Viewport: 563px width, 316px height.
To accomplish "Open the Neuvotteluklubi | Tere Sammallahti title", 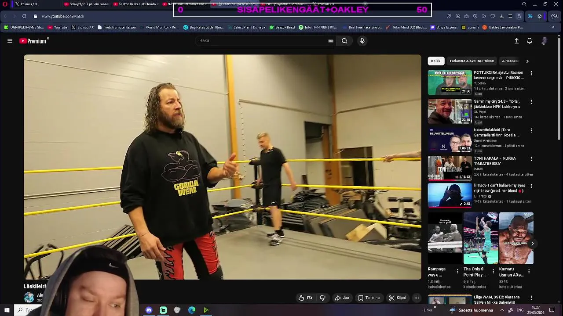I will click(497, 133).
